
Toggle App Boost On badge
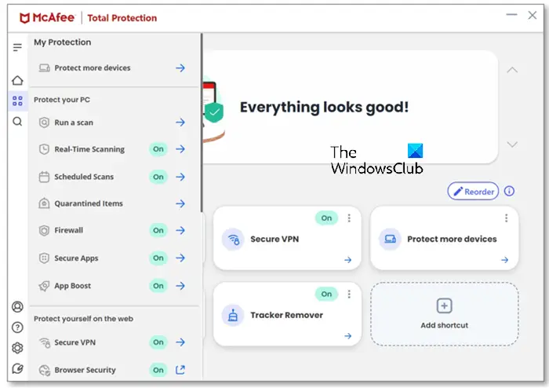click(x=158, y=286)
